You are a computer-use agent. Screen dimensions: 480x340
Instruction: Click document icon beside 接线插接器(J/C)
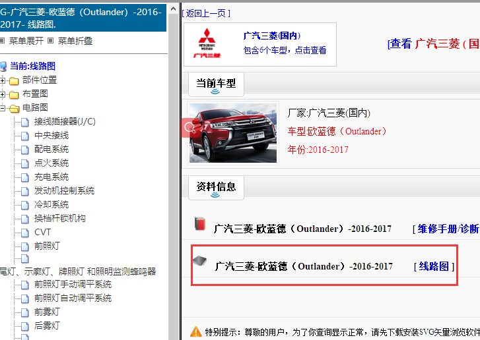click(25, 122)
